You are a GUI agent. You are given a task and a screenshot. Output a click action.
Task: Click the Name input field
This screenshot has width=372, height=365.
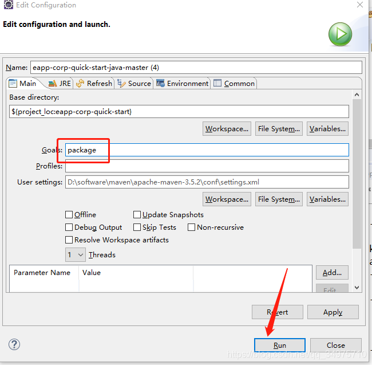(x=196, y=68)
